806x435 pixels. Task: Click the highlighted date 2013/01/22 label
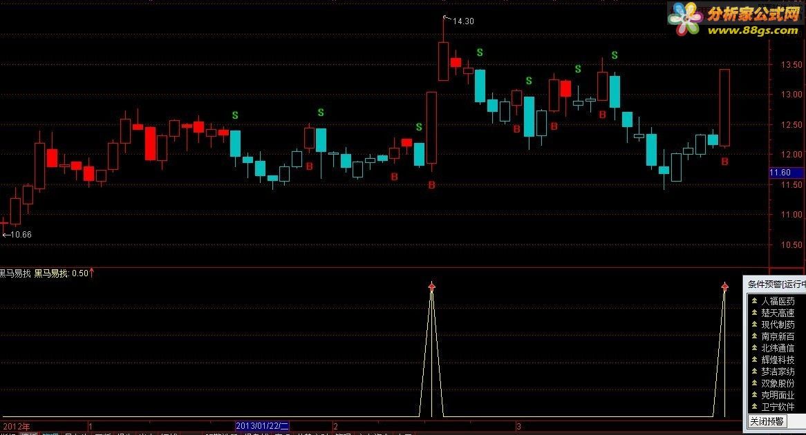pos(262,426)
